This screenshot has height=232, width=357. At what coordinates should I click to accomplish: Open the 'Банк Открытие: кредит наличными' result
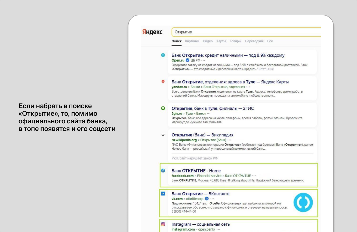(x=228, y=55)
